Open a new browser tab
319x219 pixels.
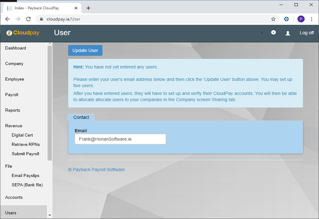[x=88, y=8]
